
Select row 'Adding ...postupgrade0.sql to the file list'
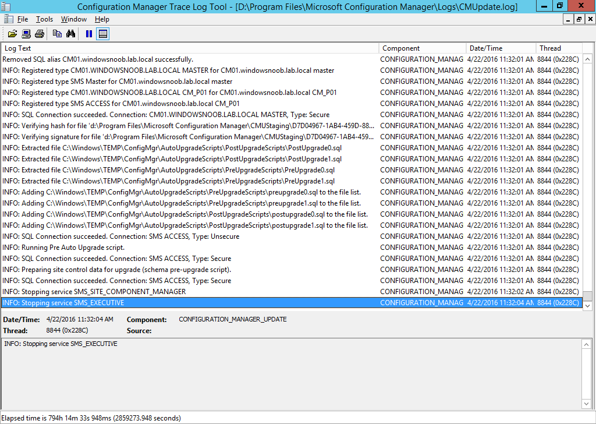click(x=292, y=214)
